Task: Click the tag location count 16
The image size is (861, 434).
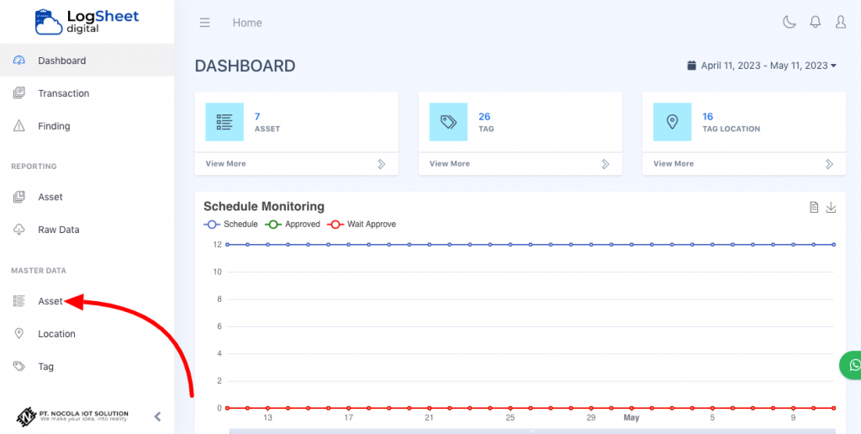Action: coord(708,116)
